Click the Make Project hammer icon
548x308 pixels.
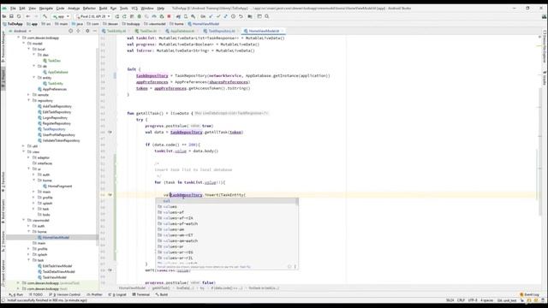[45, 16]
